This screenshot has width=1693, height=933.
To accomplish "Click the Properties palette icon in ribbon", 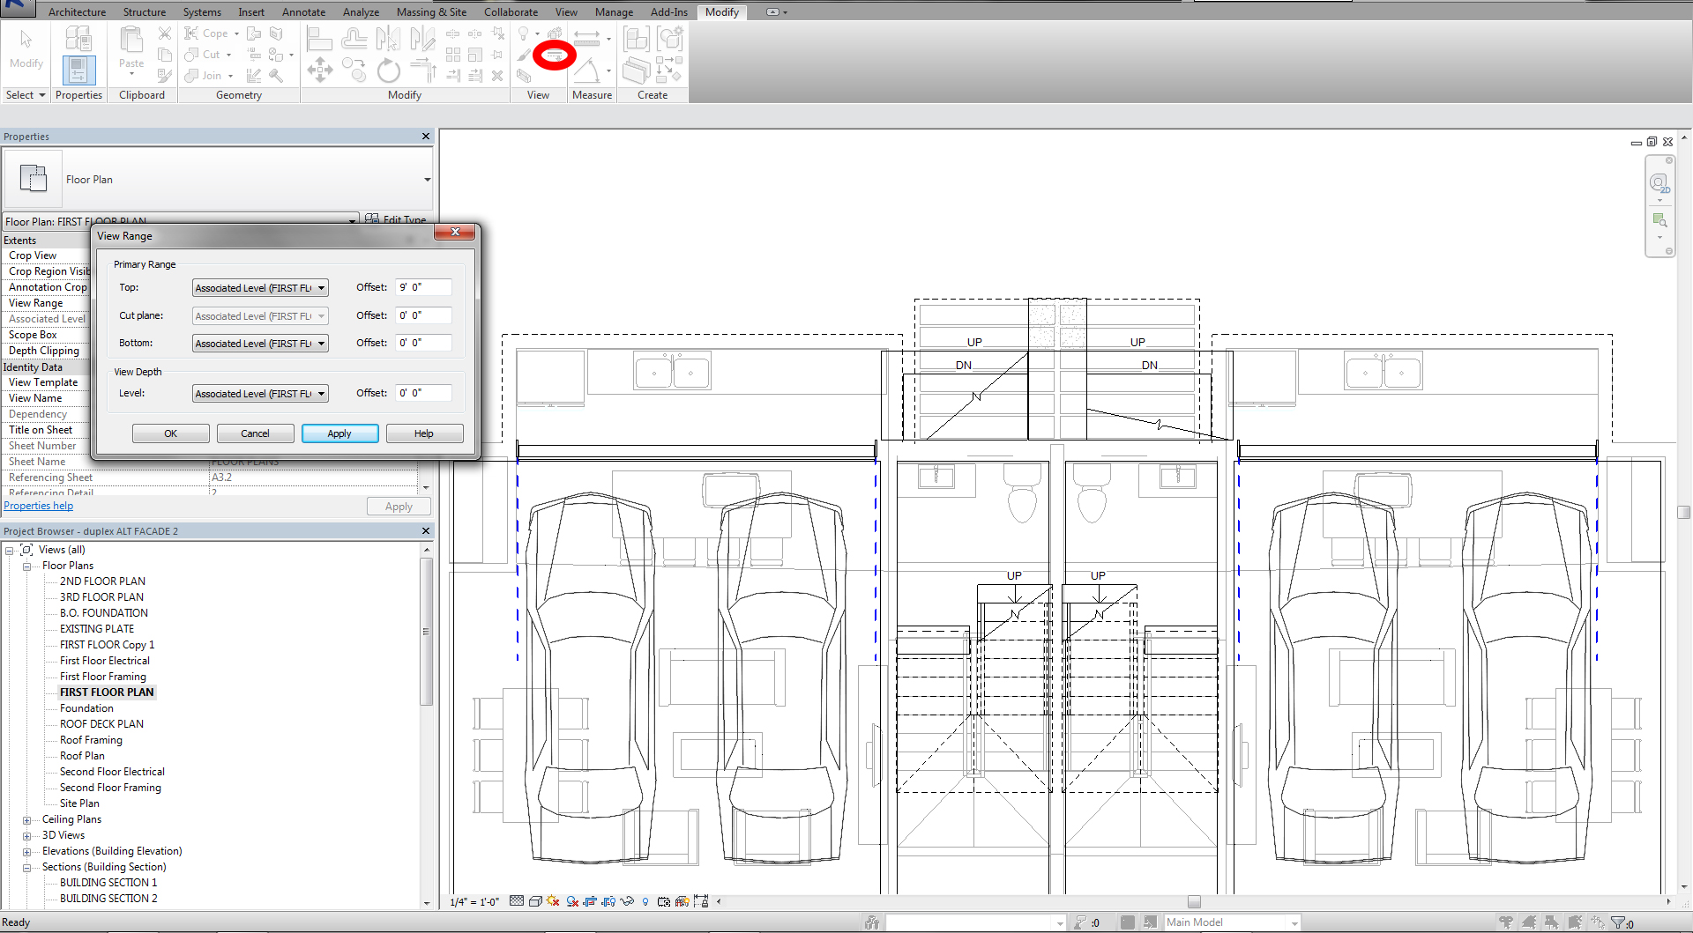I will pos(78,70).
